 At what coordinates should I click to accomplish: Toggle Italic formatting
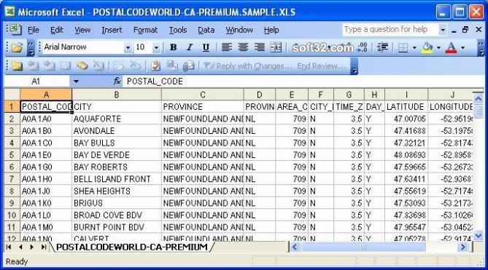(x=189, y=47)
